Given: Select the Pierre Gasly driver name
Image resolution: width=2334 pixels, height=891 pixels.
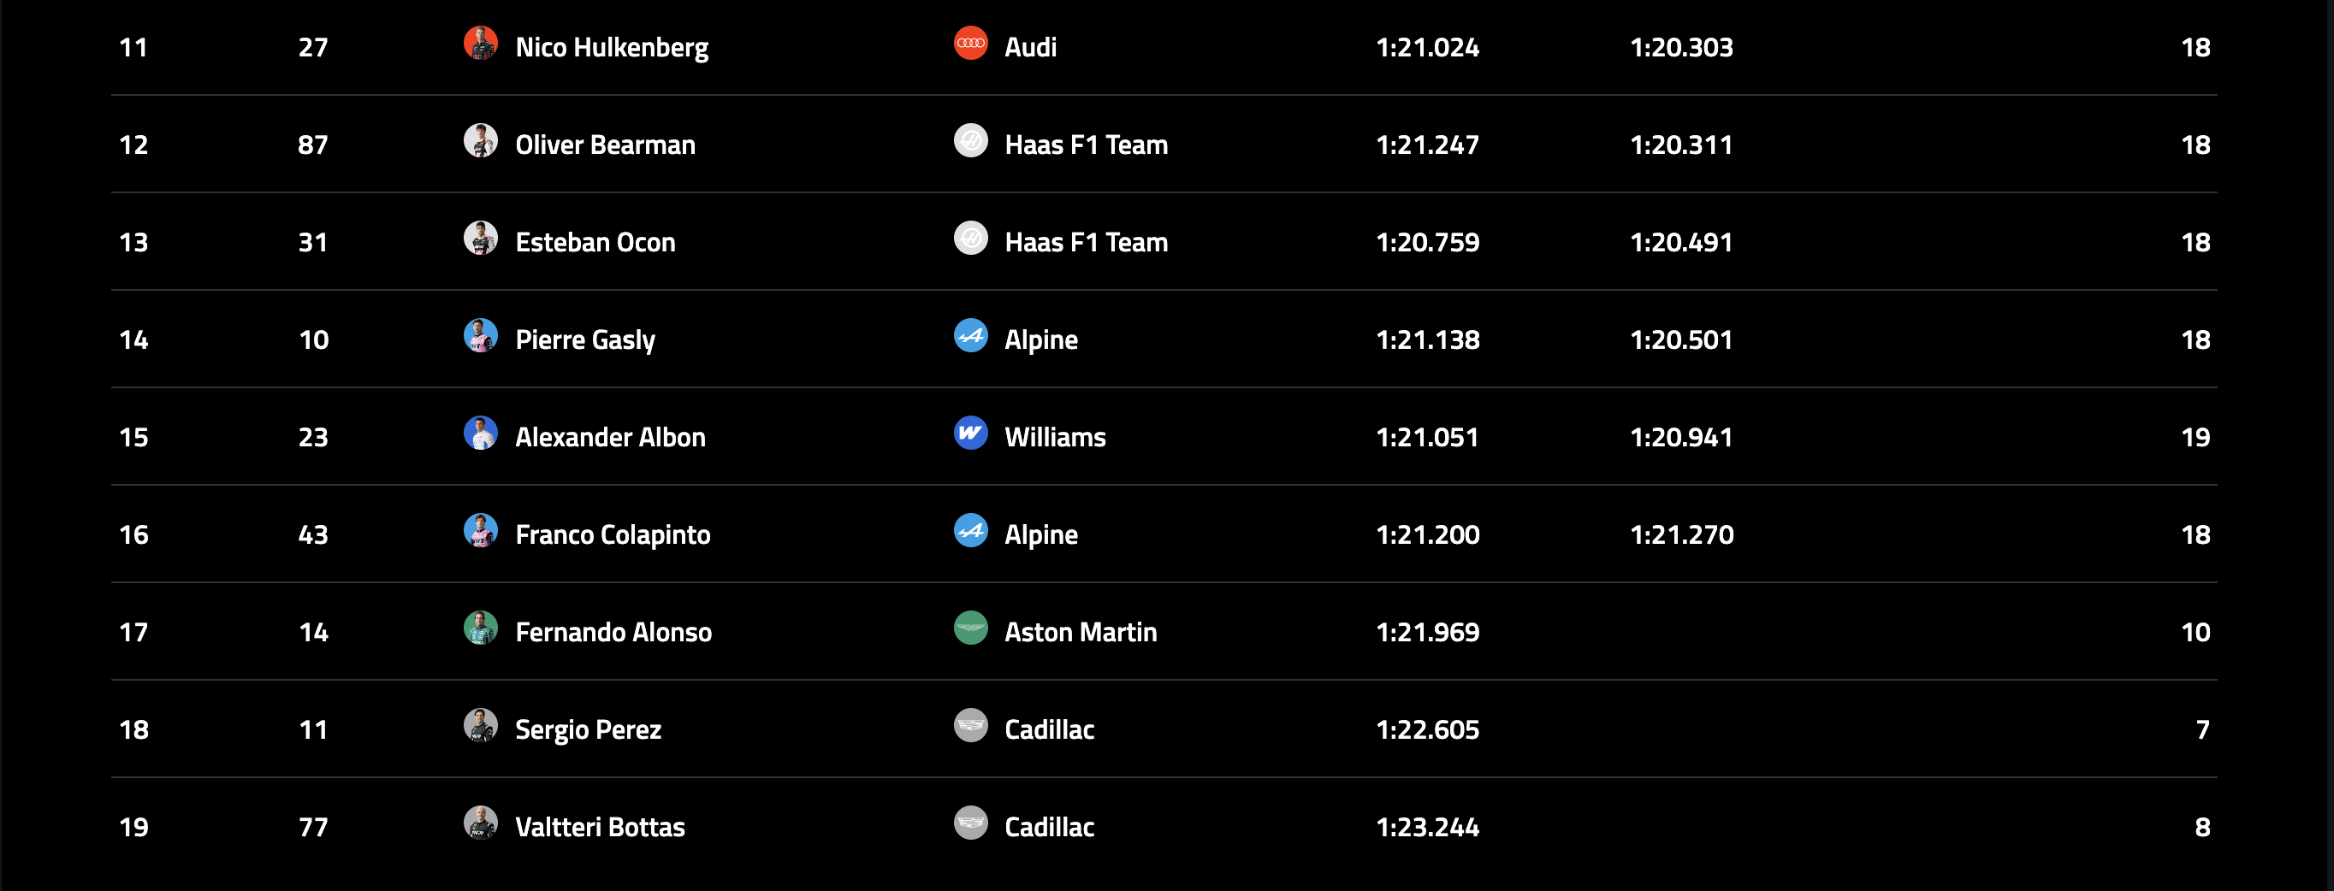Looking at the screenshot, I should (585, 340).
